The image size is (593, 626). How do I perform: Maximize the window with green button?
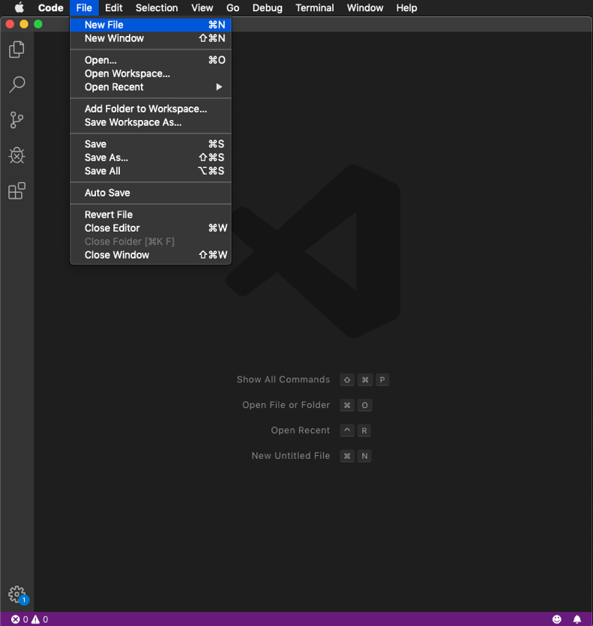(38, 24)
